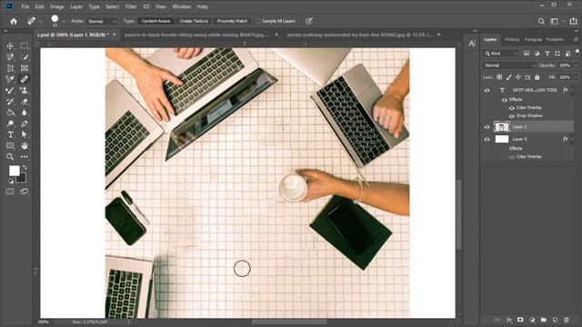Select the Hand tool

[x=25, y=145]
